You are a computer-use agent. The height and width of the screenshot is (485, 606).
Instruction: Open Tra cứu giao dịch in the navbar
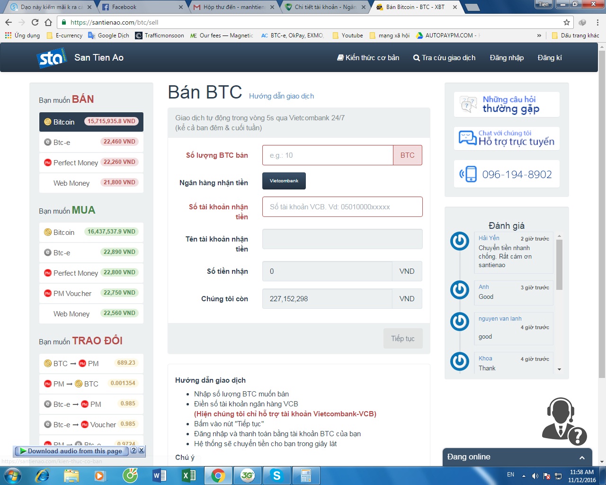click(x=444, y=58)
